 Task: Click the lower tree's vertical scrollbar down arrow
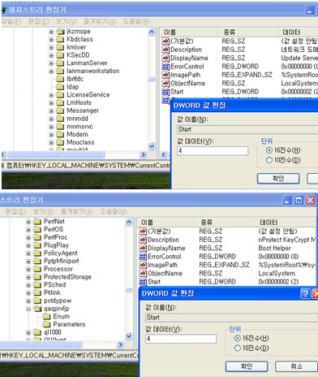pyautogui.click(x=129, y=336)
